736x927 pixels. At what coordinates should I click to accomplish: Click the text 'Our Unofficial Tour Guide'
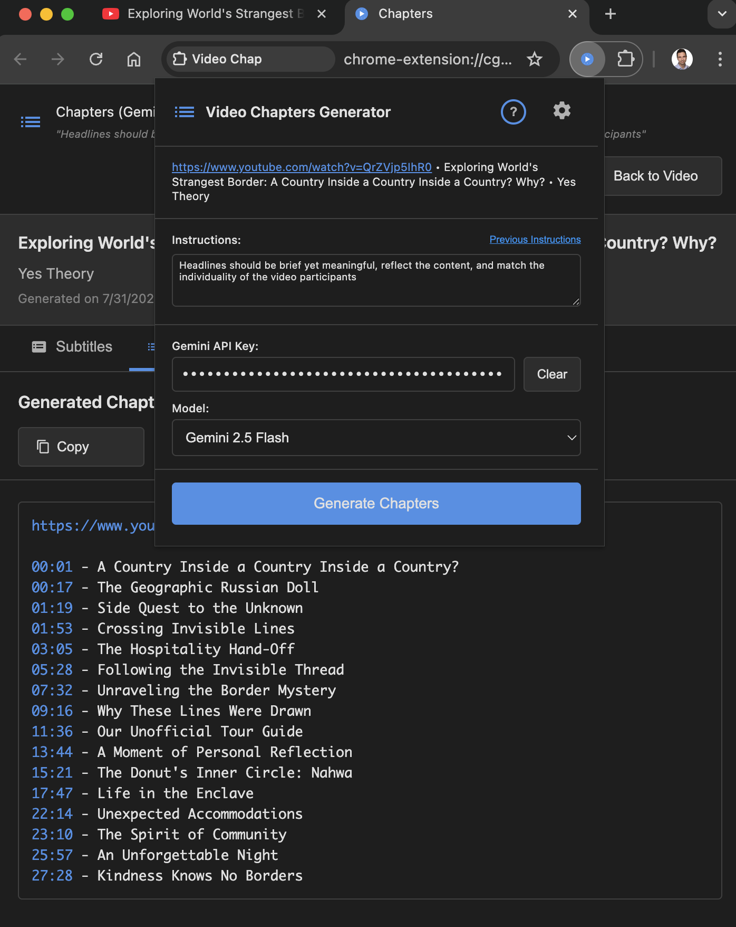pos(200,732)
